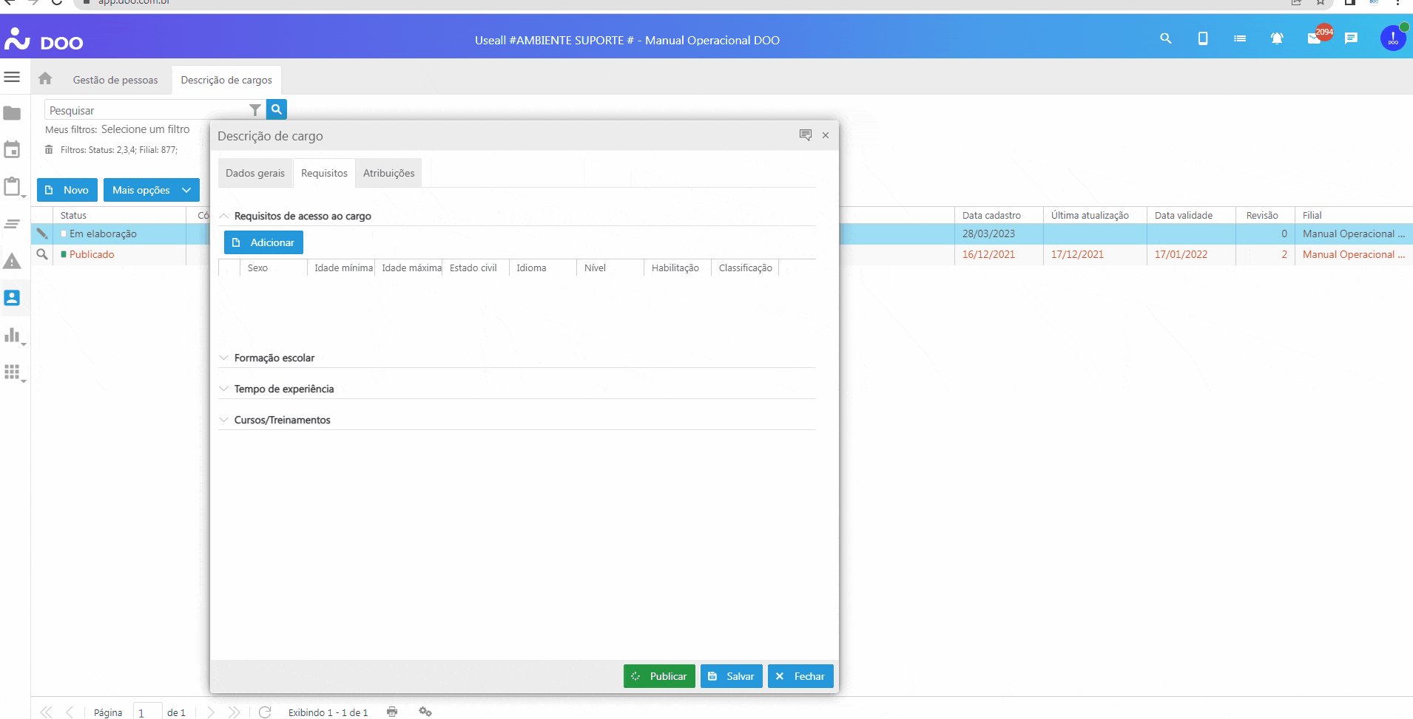Open comments icon in dialog header
Image resolution: width=1413 pixels, height=719 pixels.
click(806, 135)
